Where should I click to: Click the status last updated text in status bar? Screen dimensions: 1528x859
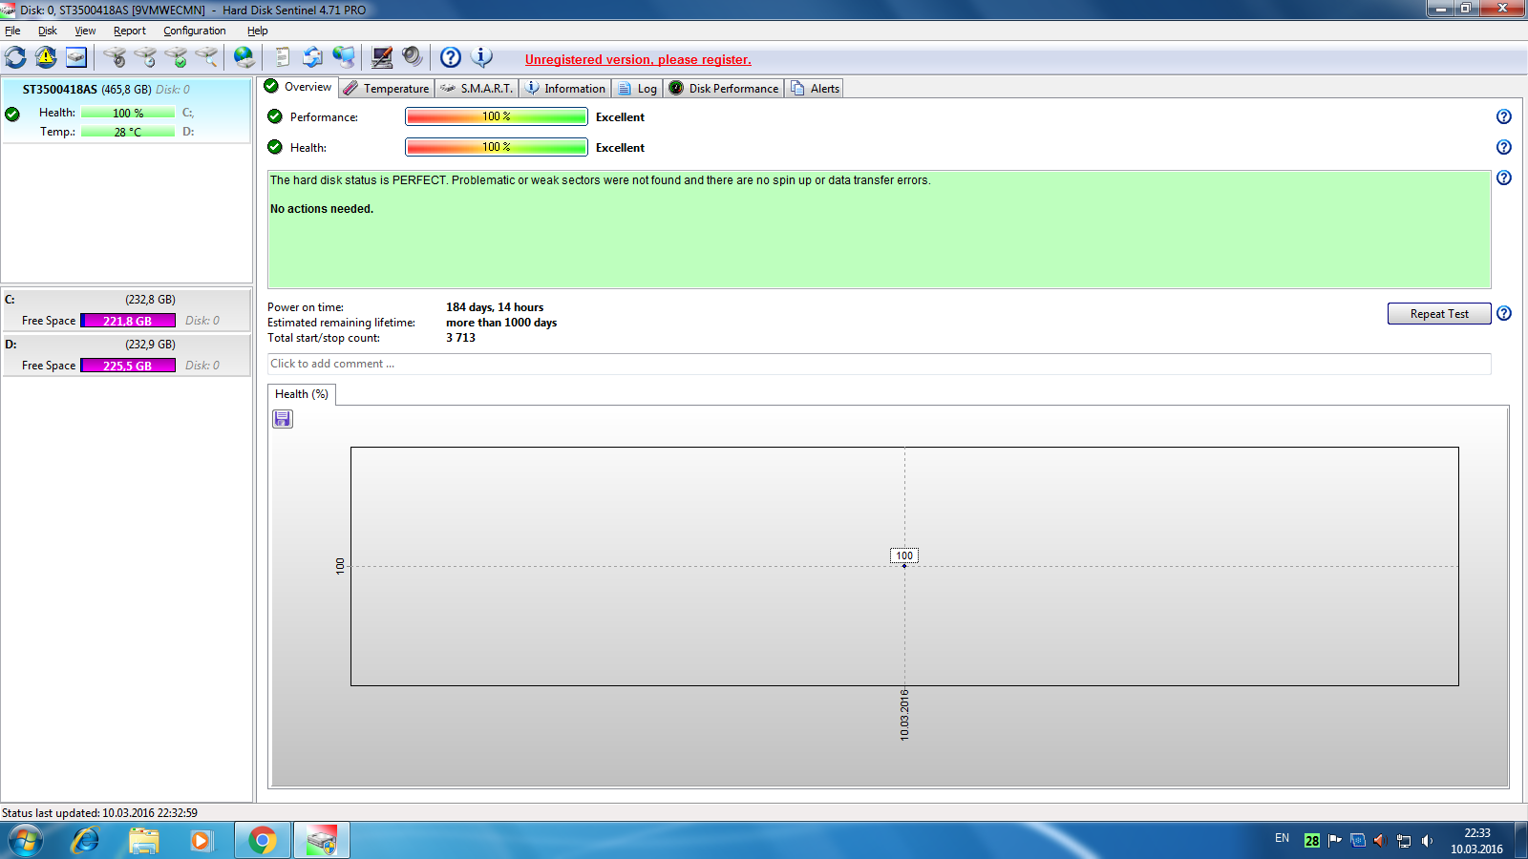[99, 813]
